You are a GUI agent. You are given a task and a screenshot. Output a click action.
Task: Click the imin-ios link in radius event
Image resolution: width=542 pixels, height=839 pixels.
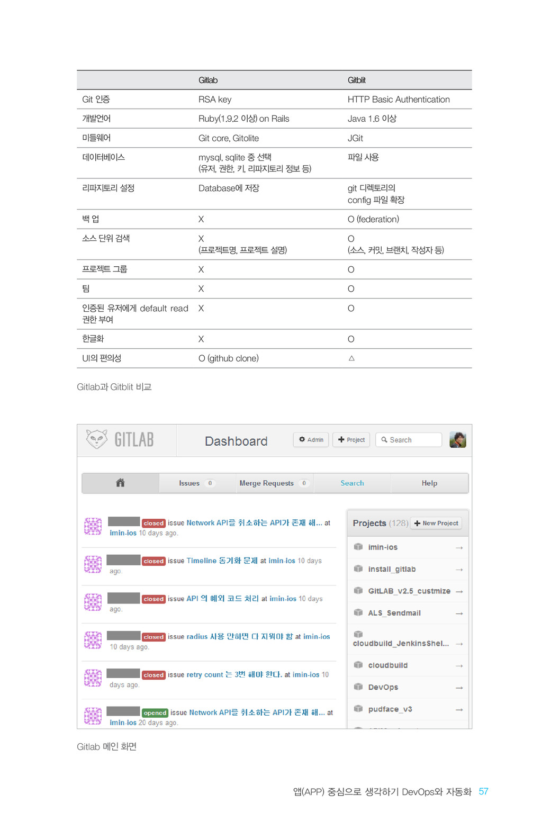(317, 637)
